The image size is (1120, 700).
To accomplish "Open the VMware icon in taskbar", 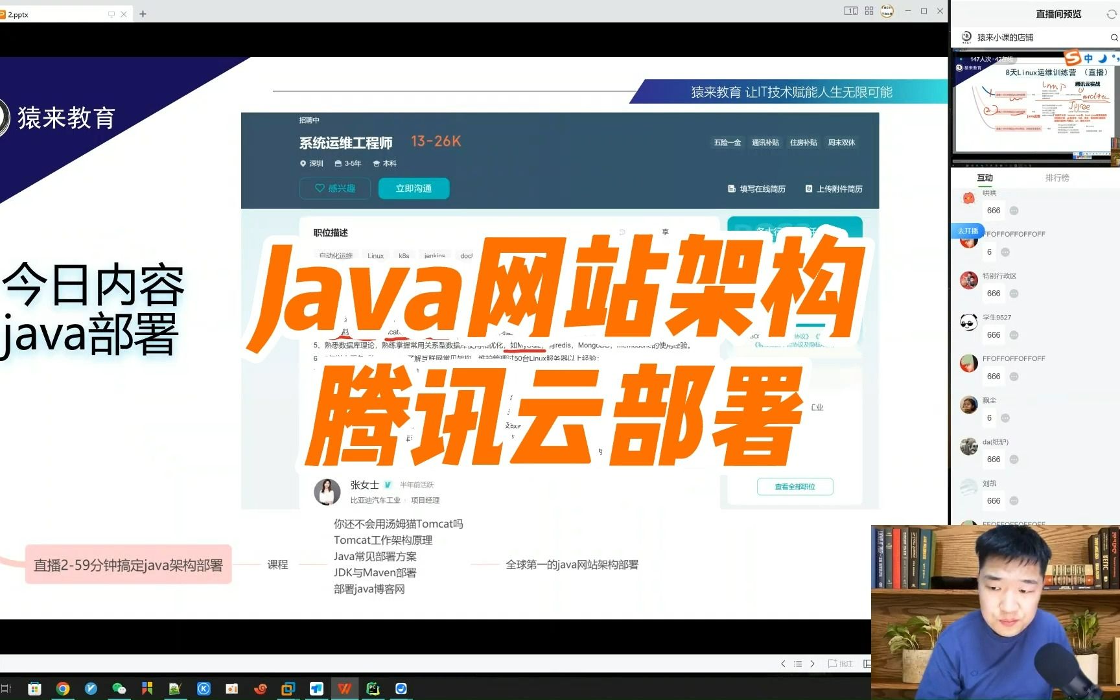I will coord(288,688).
